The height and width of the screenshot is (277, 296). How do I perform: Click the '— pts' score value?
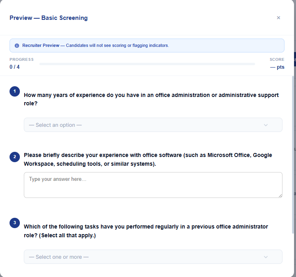pos(277,67)
